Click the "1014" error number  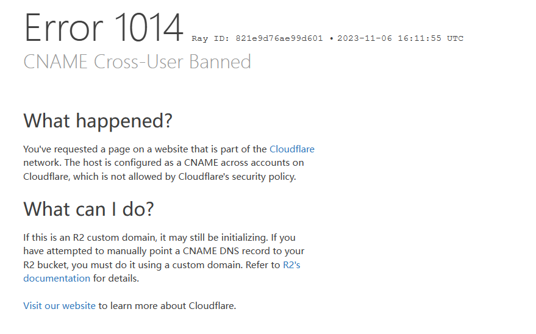(x=149, y=27)
